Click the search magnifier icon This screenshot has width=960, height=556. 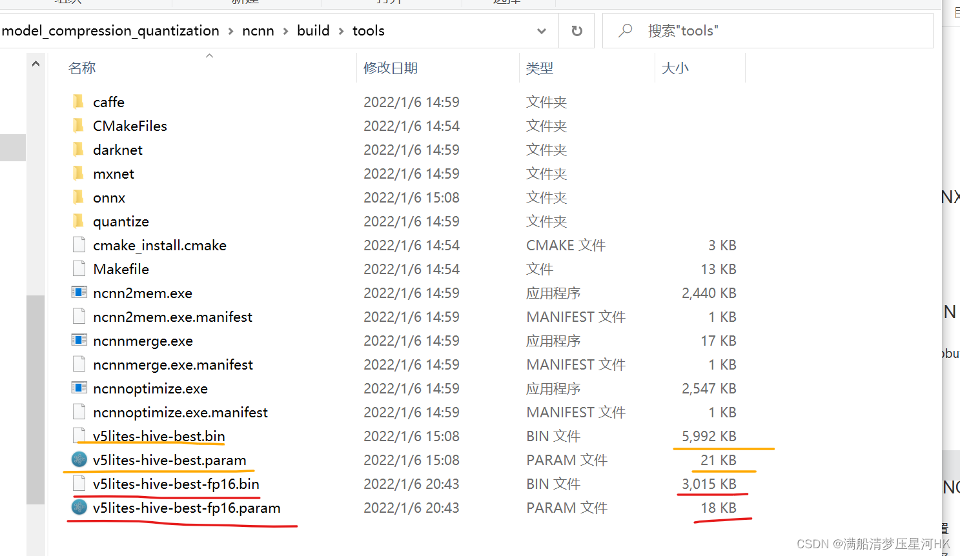(x=625, y=30)
